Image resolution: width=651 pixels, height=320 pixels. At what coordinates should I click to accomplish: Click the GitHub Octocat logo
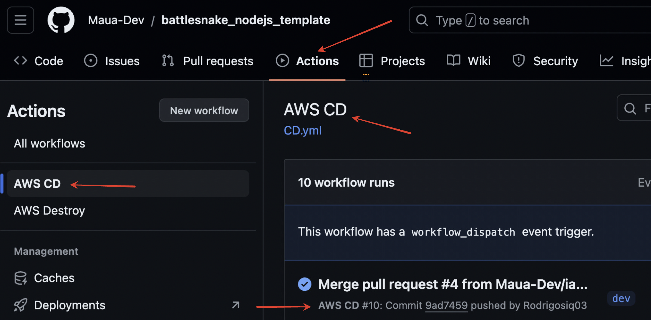[x=61, y=20]
